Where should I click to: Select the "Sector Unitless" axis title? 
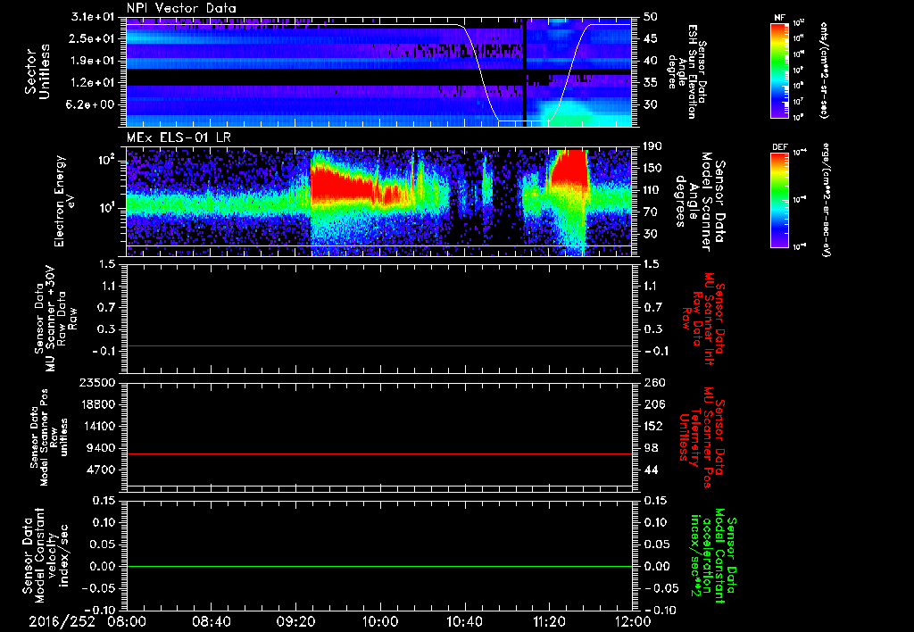coord(37,71)
